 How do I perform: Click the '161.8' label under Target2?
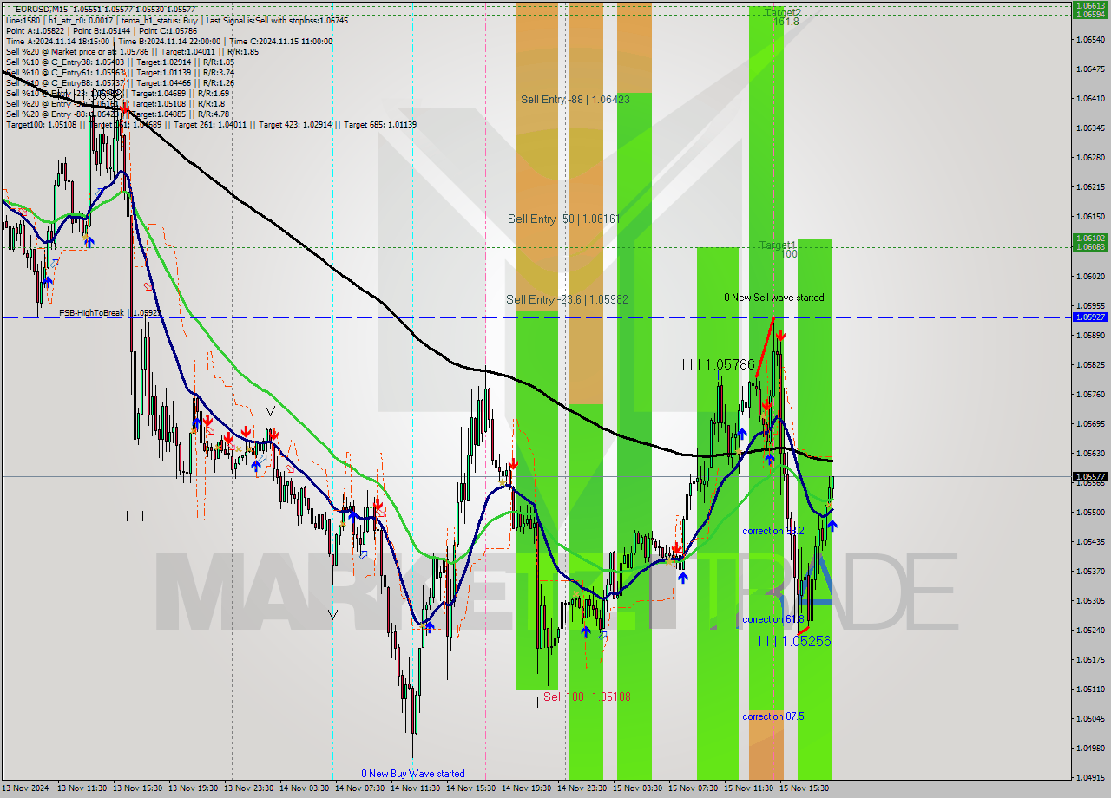786,22
